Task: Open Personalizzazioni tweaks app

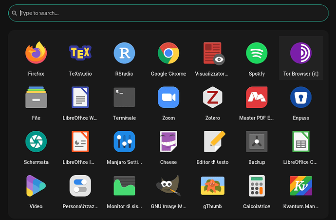Action: (x=80, y=185)
